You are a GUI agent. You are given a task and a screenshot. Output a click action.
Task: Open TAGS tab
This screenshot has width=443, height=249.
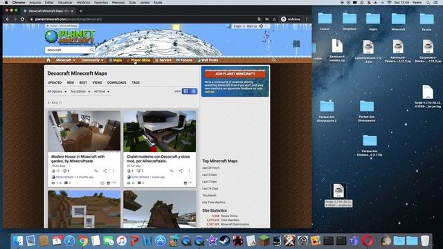[136, 82]
